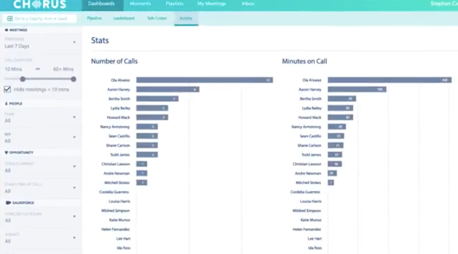Switch to the Leaderboard sub-tab
Viewport: 458px width, 254px height.
point(124,18)
